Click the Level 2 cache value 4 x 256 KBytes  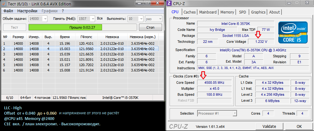tap(272, 95)
